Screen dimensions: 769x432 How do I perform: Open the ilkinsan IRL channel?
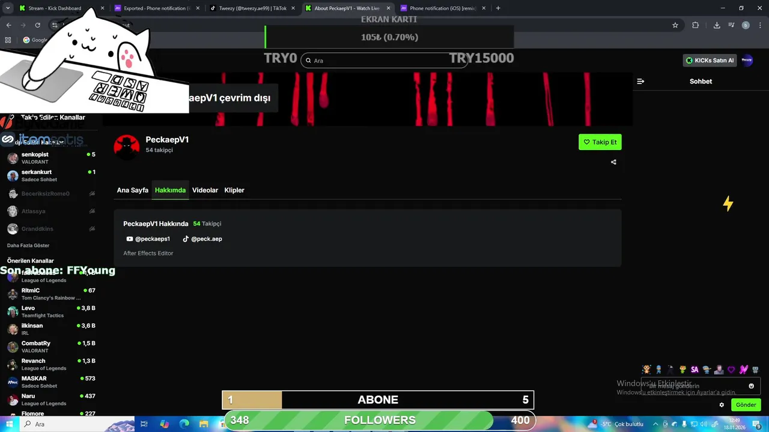click(x=51, y=329)
